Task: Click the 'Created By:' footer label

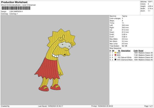Action: click(5, 106)
